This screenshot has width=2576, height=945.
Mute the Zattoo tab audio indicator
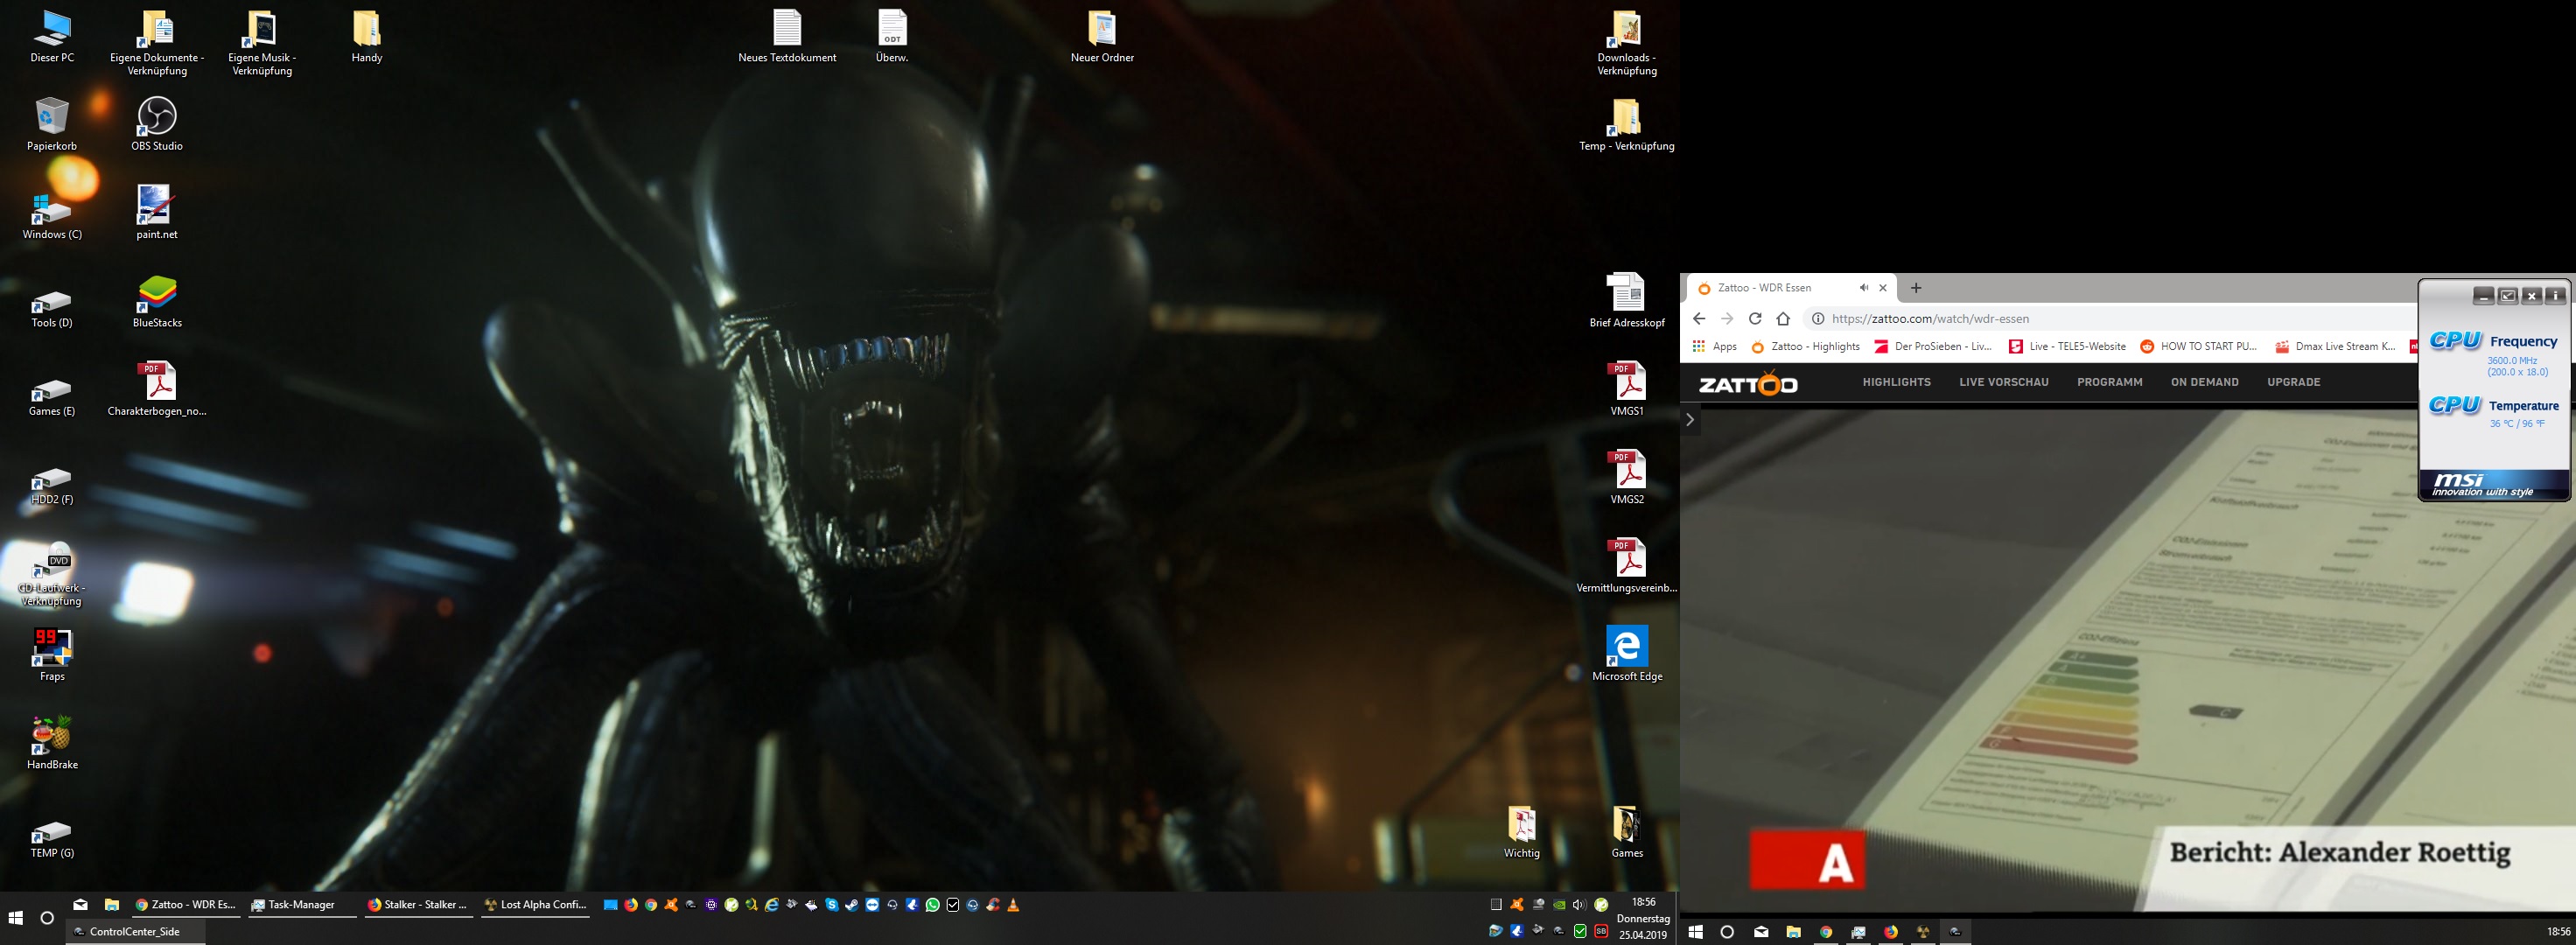click(1863, 288)
